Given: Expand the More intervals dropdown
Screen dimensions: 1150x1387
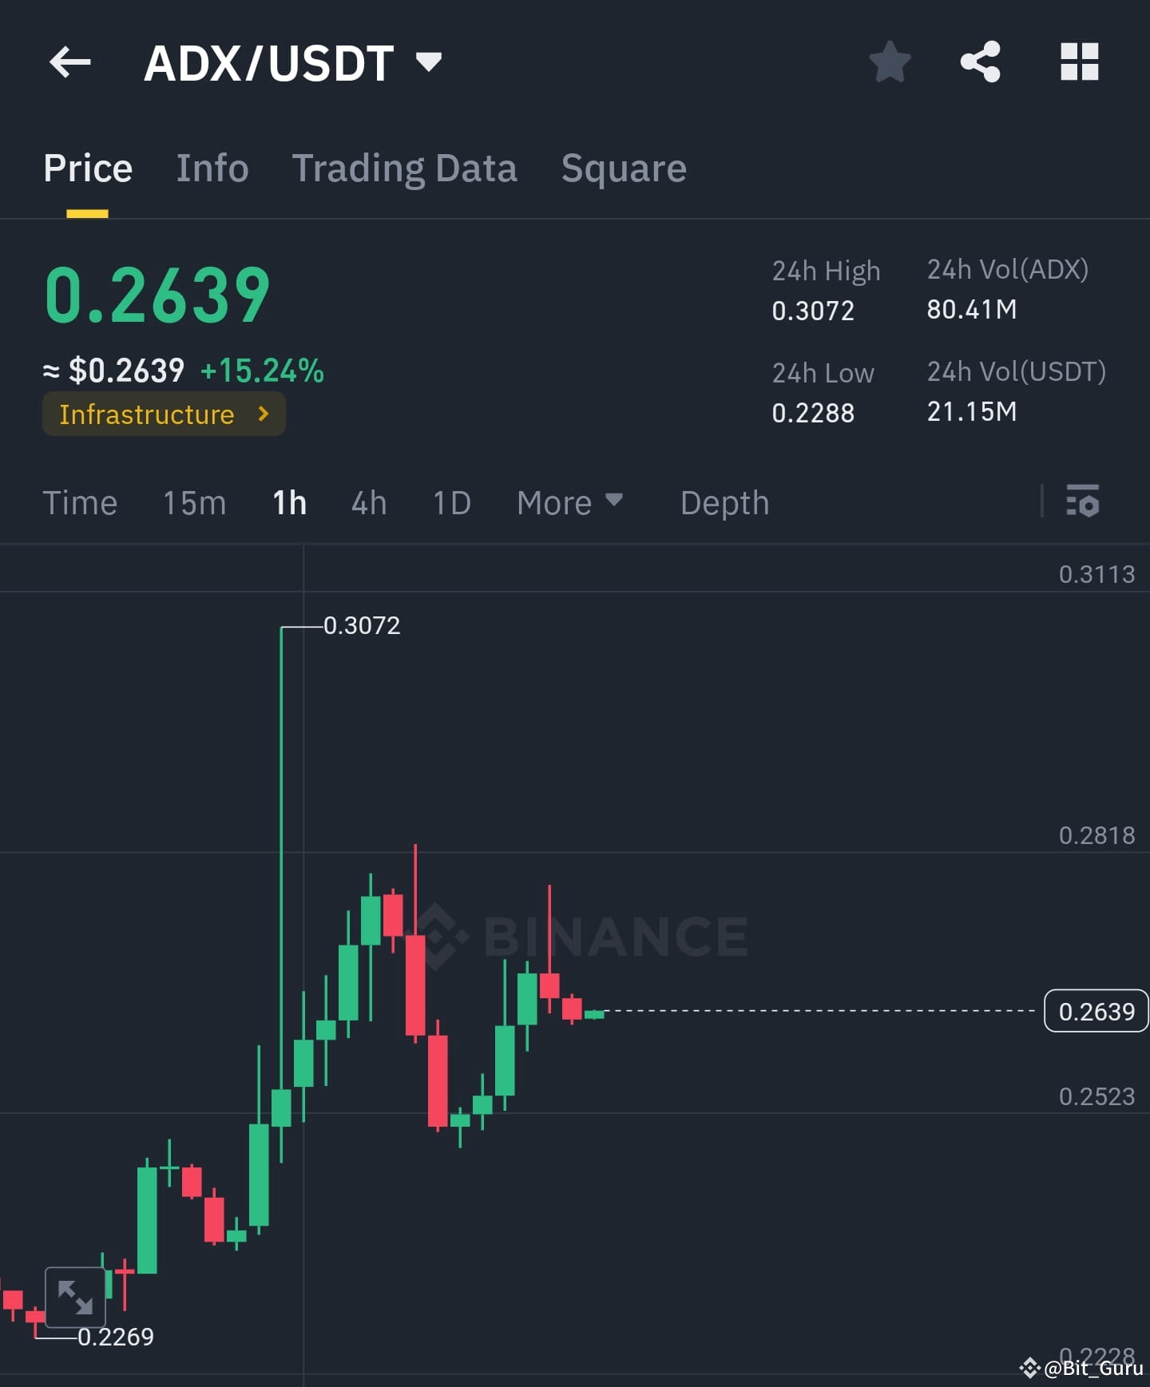Looking at the screenshot, I should [x=569, y=502].
